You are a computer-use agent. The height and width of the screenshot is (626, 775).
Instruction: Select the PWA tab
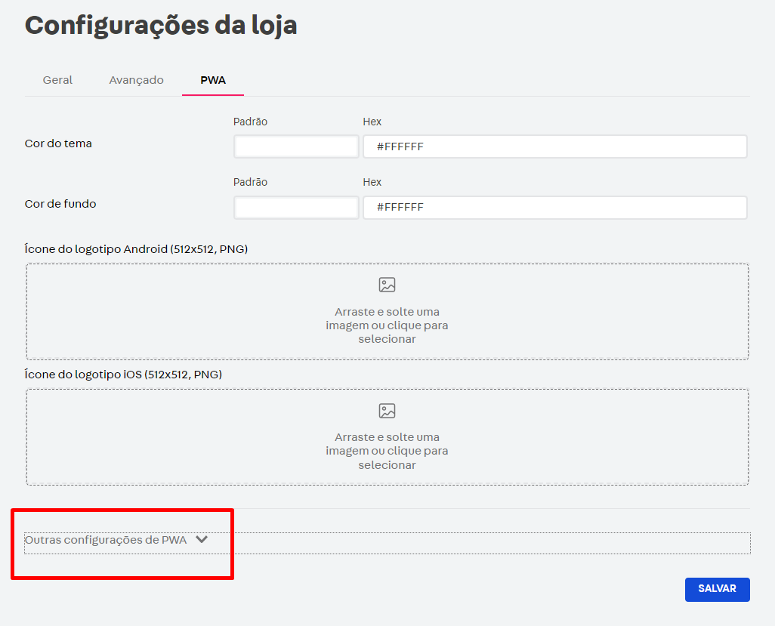pos(212,79)
